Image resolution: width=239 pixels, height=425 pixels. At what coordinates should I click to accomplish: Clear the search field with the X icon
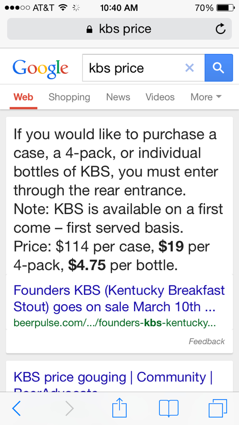190,68
